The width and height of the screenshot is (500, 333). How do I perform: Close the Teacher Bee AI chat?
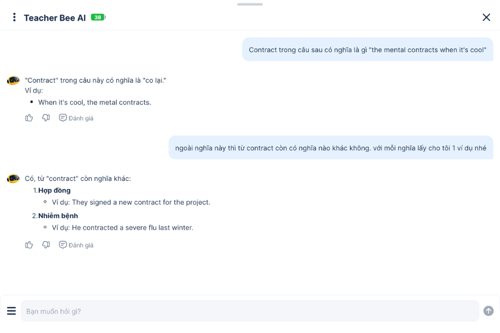(486, 17)
